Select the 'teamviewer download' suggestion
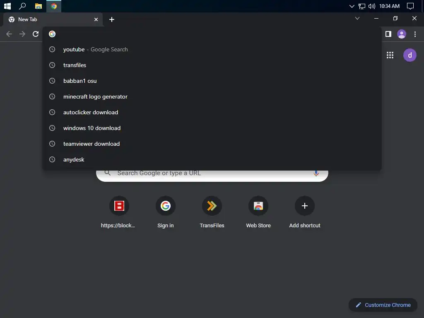Screen dimensions: 424x318 pos(212,144)
